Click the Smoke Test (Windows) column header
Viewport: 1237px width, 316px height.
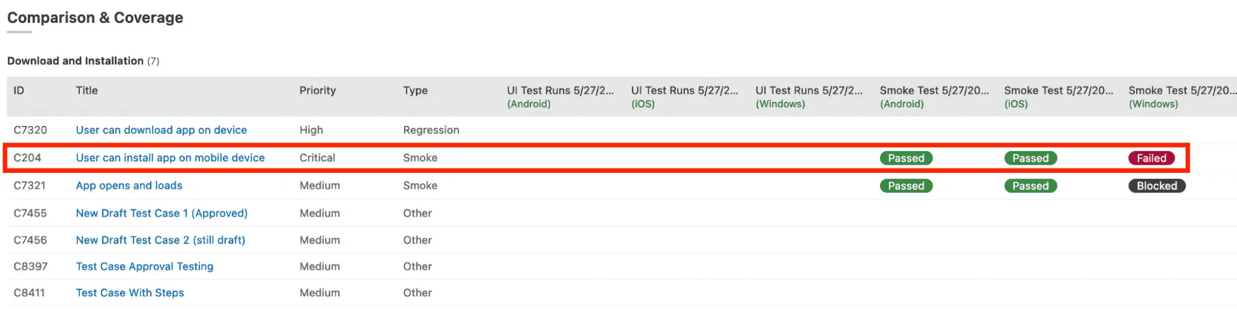[1183, 97]
